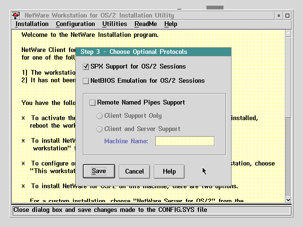Maximize the NetWare installation window
This screenshot has height=227, width=303.
pos(287,16)
